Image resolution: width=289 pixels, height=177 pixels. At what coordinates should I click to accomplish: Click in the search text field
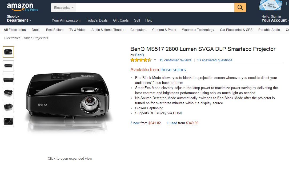[155, 7]
